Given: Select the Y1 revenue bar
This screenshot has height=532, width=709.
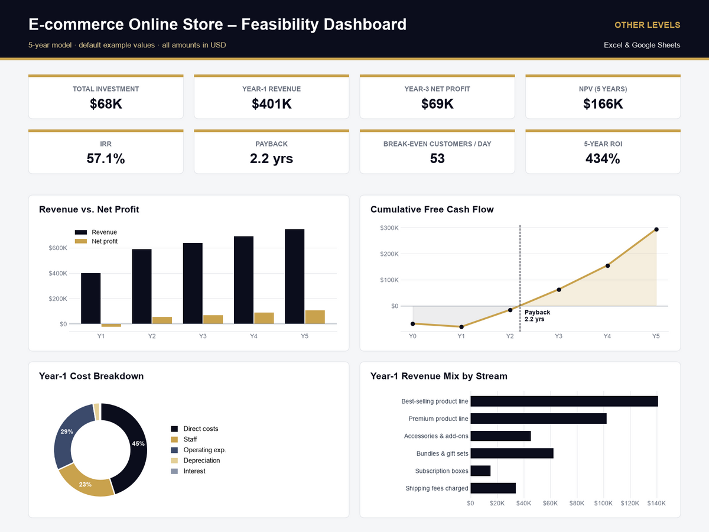Looking at the screenshot, I should tap(91, 299).
